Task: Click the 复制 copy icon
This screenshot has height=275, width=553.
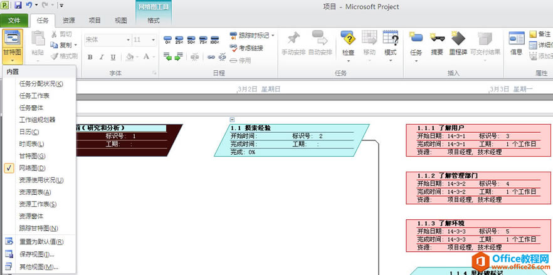Action: pos(54,45)
